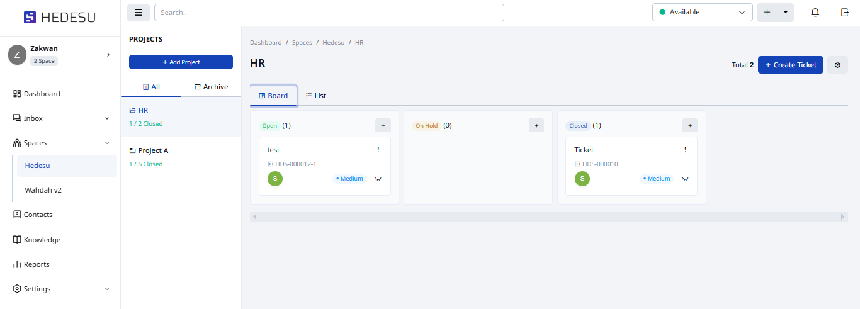Click the Create Ticket button
The width and height of the screenshot is (860, 309).
point(790,65)
